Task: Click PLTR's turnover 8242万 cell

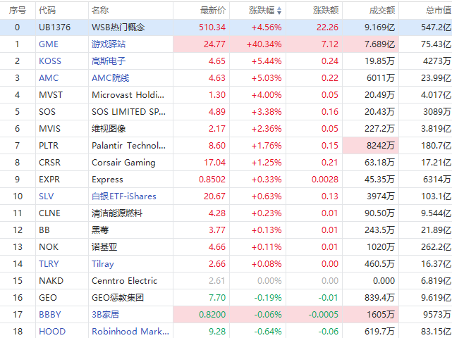Action: (x=370, y=146)
